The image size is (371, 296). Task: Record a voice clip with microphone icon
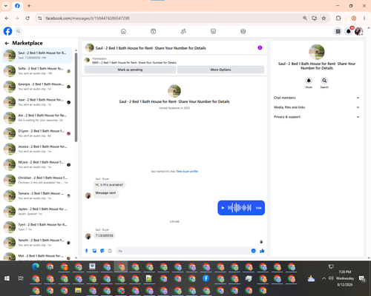[87, 251]
